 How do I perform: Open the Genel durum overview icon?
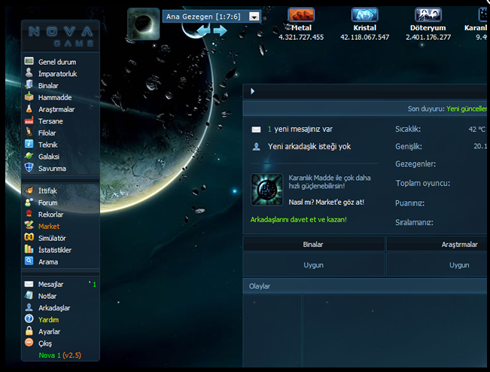point(29,61)
